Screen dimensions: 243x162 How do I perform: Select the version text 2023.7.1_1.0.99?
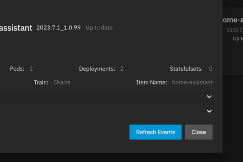59,28
